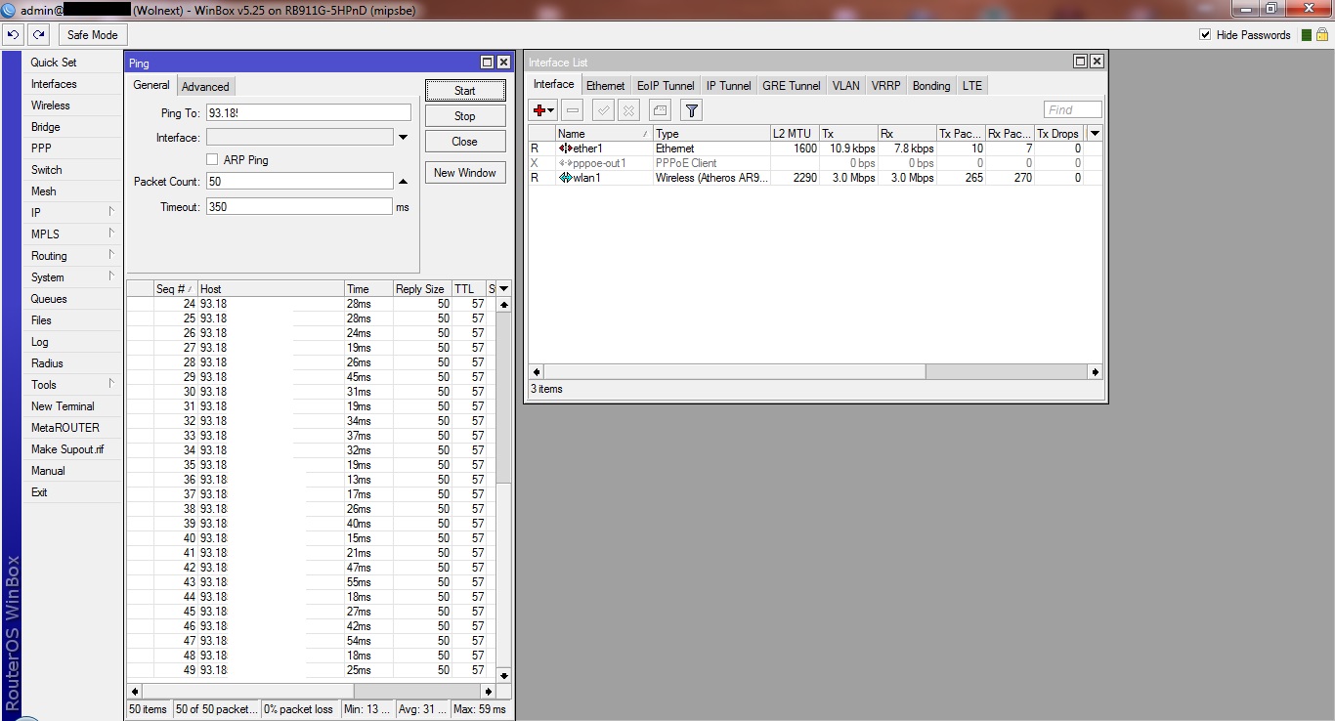Screen dimensions: 1335x721
Task: Open the Filter funnel icon
Action: coord(691,110)
